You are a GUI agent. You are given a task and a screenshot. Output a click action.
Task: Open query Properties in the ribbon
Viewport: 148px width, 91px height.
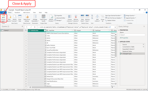click(58, 16)
